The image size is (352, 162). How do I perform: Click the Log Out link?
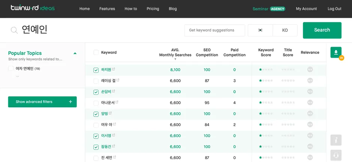(x=334, y=9)
